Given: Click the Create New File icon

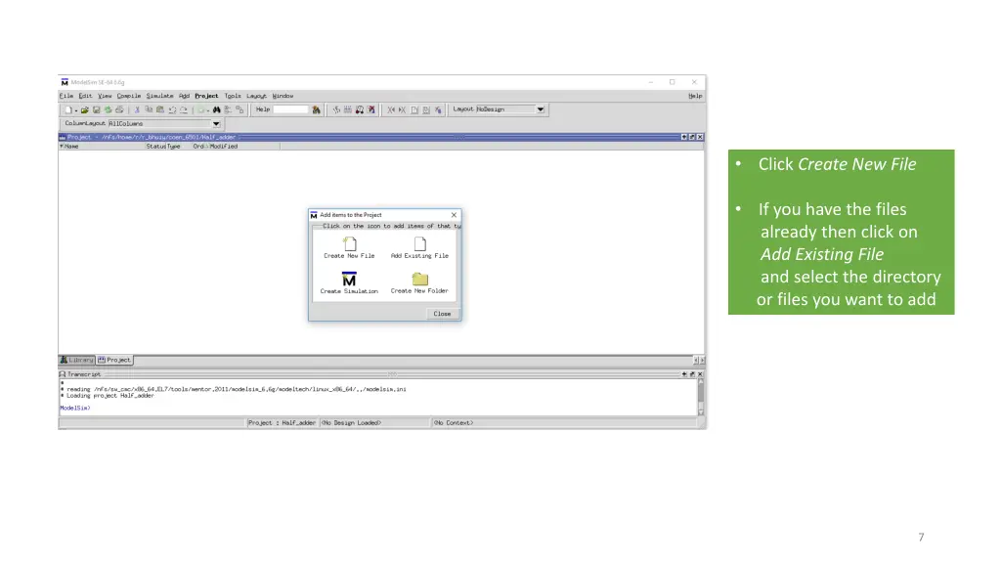Looking at the screenshot, I should pyautogui.click(x=349, y=243).
